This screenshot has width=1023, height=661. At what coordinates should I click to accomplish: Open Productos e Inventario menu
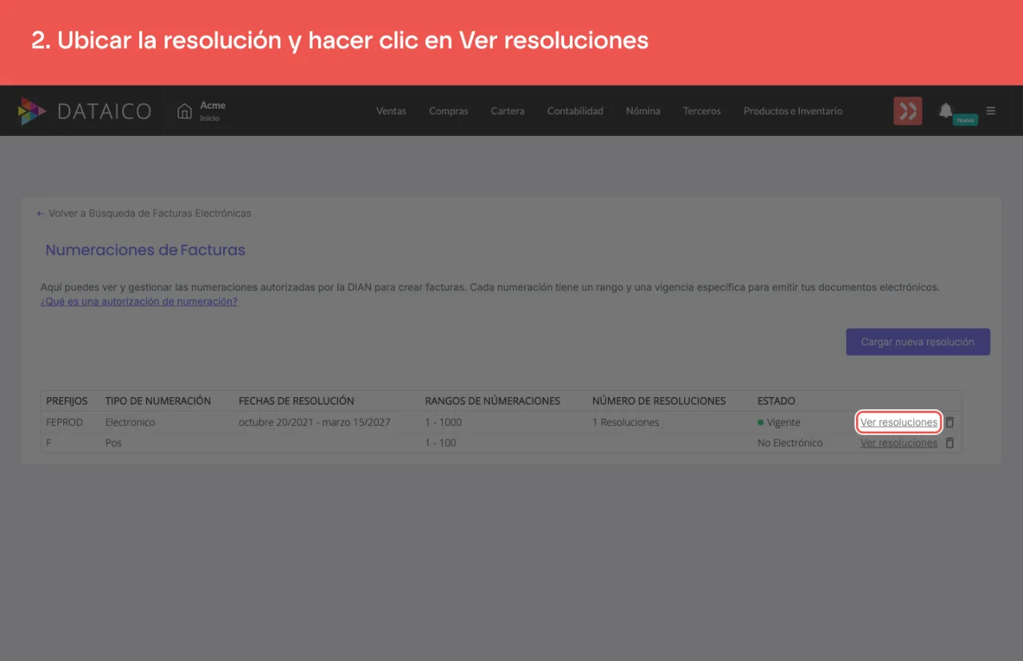(x=793, y=111)
